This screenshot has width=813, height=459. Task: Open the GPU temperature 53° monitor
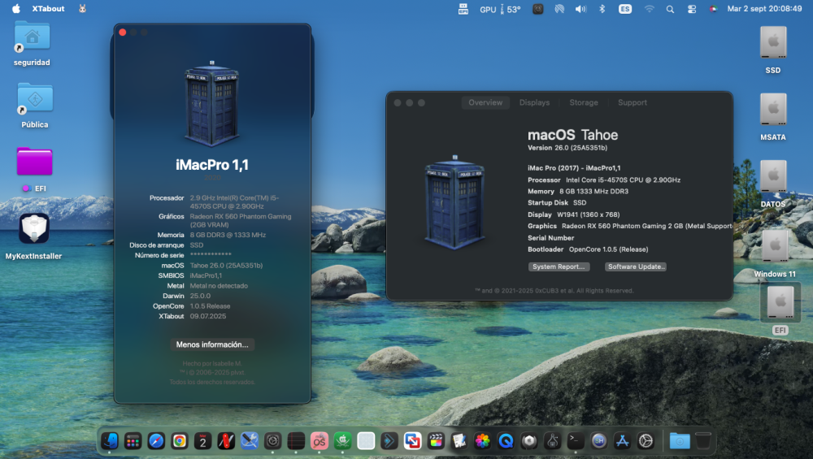[500, 9]
